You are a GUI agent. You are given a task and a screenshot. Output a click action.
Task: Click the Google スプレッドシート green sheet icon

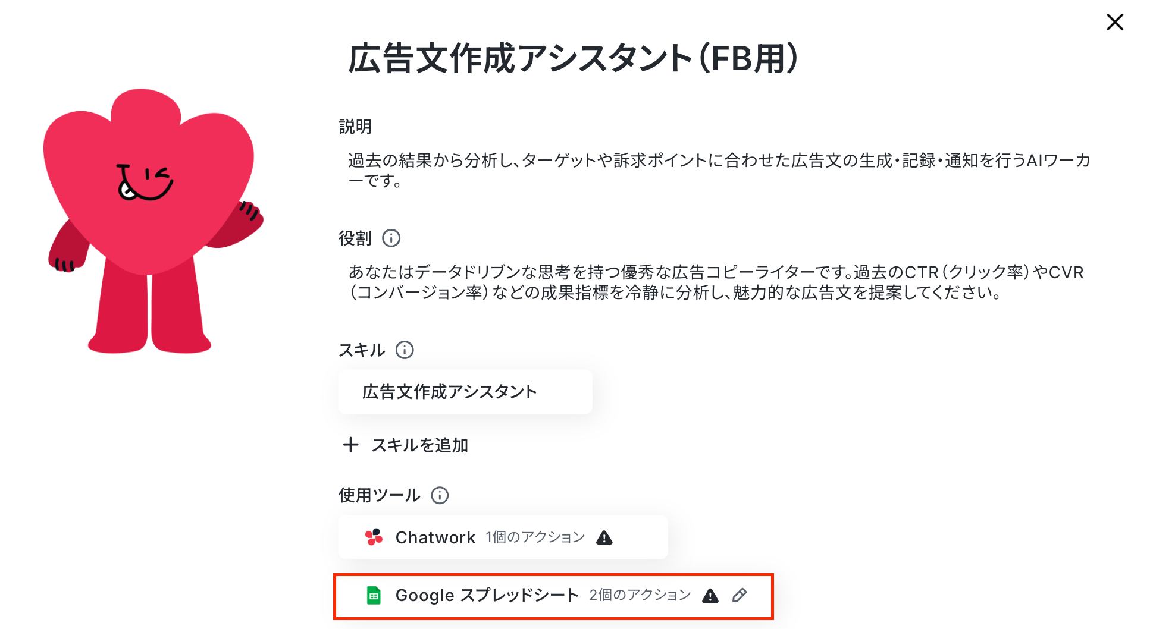pos(374,595)
